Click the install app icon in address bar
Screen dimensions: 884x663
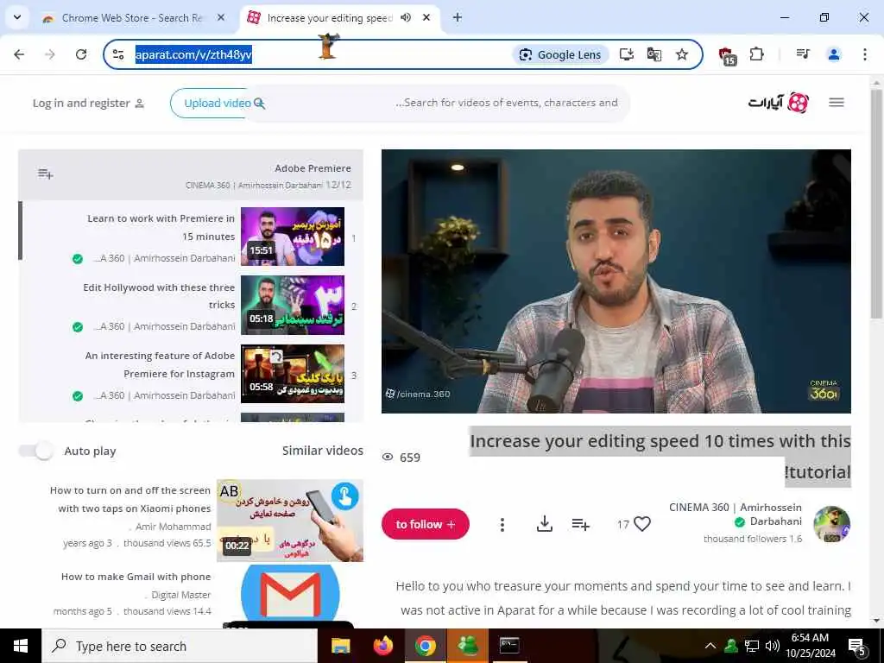(x=627, y=54)
